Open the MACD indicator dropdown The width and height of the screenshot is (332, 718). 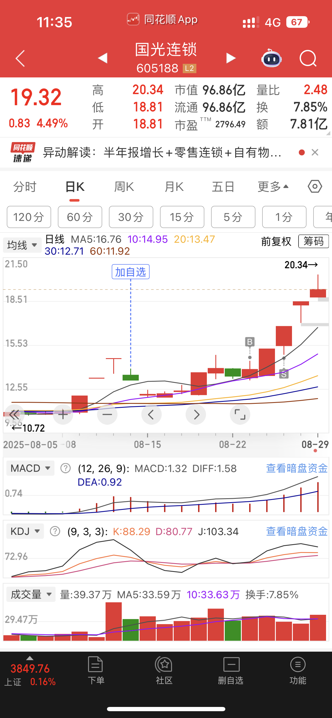point(30,468)
